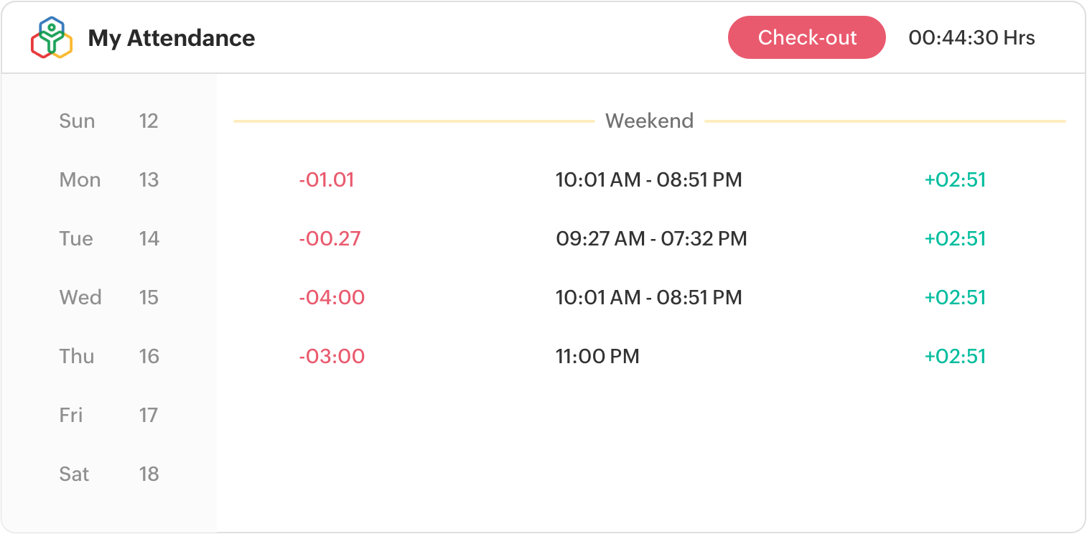This screenshot has height=534, width=1087.
Task: Click the -04:00 deviation for Wednesday
Action: [x=332, y=297]
